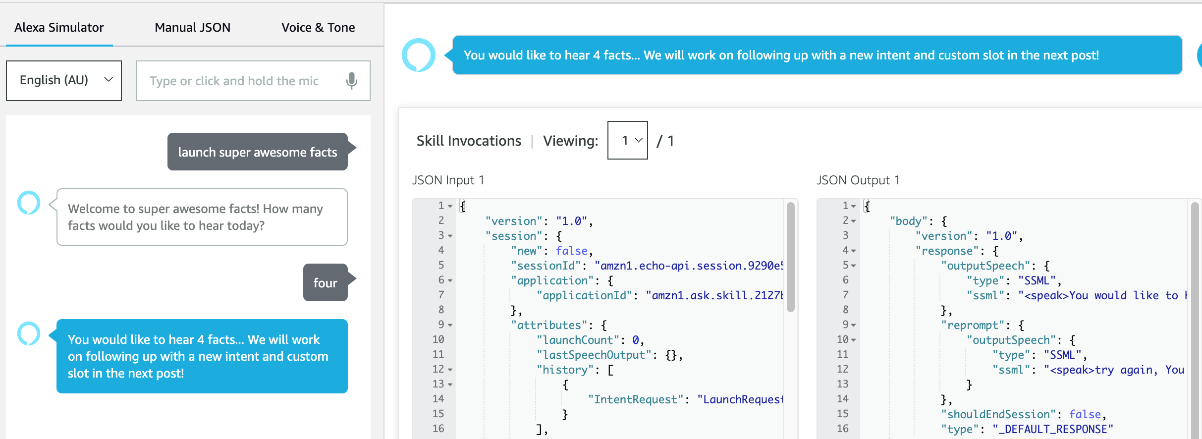Click the large Alexa ring icon in top banner
The width and height of the screenshot is (1202, 439).
[x=419, y=55]
